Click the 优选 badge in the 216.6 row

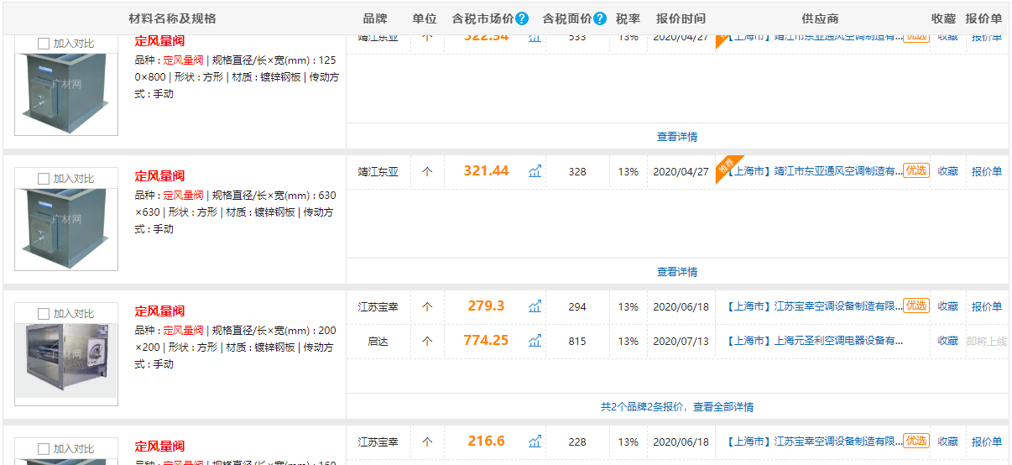(916, 441)
